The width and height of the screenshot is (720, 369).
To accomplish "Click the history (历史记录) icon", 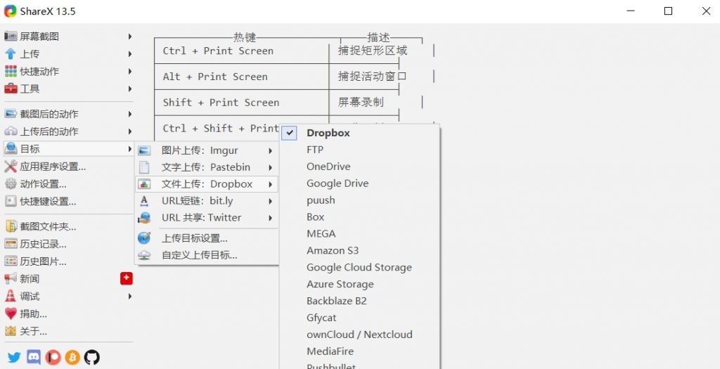I will pyautogui.click(x=11, y=244).
